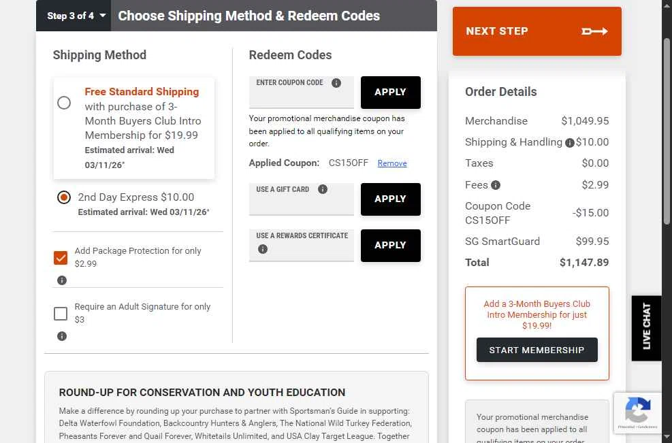Click the reCAPTCHA badge icon
This screenshot has height=443, width=672.
point(637,412)
